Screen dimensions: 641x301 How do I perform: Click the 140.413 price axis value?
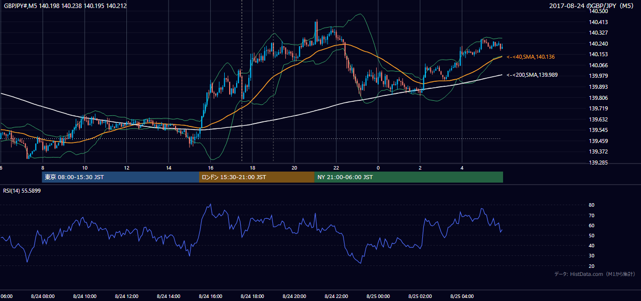tap(599, 22)
